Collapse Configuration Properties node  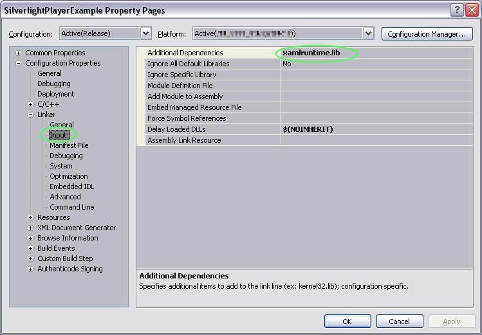pyautogui.click(x=19, y=63)
